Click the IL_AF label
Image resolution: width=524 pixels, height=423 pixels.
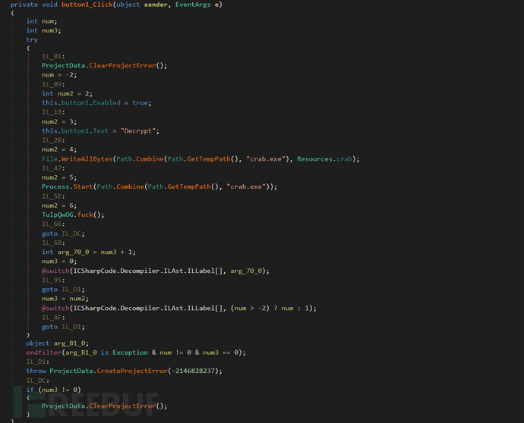pyautogui.click(x=53, y=318)
